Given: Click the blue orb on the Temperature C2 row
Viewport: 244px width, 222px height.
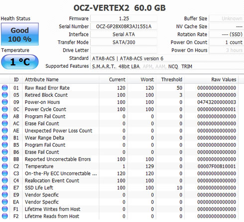Looking at the screenshot, I should (5, 166).
